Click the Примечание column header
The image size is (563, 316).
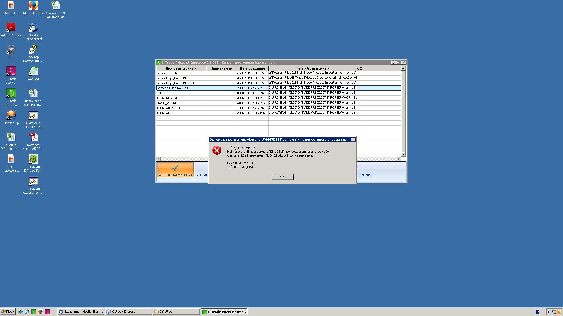221,68
